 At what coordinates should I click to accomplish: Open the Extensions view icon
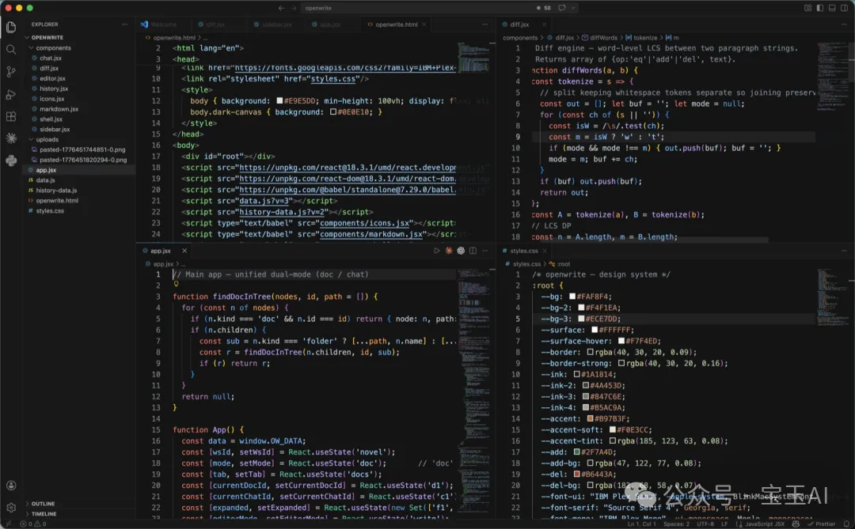pos(11,116)
